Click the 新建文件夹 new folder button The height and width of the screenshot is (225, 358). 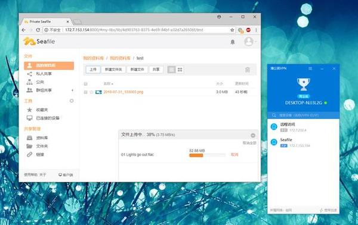coord(113,70)
